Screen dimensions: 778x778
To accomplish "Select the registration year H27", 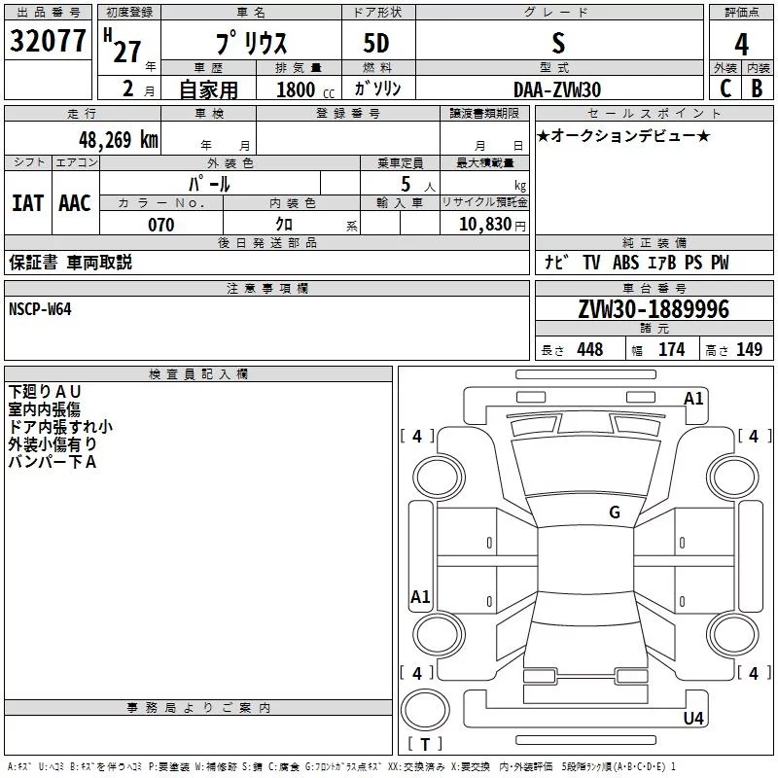I will (x=124, y=46).
